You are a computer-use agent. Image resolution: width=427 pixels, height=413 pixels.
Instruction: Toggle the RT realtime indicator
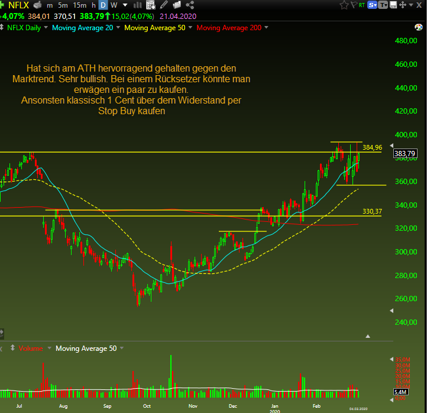pyautogui.click(x=361, y=5)
